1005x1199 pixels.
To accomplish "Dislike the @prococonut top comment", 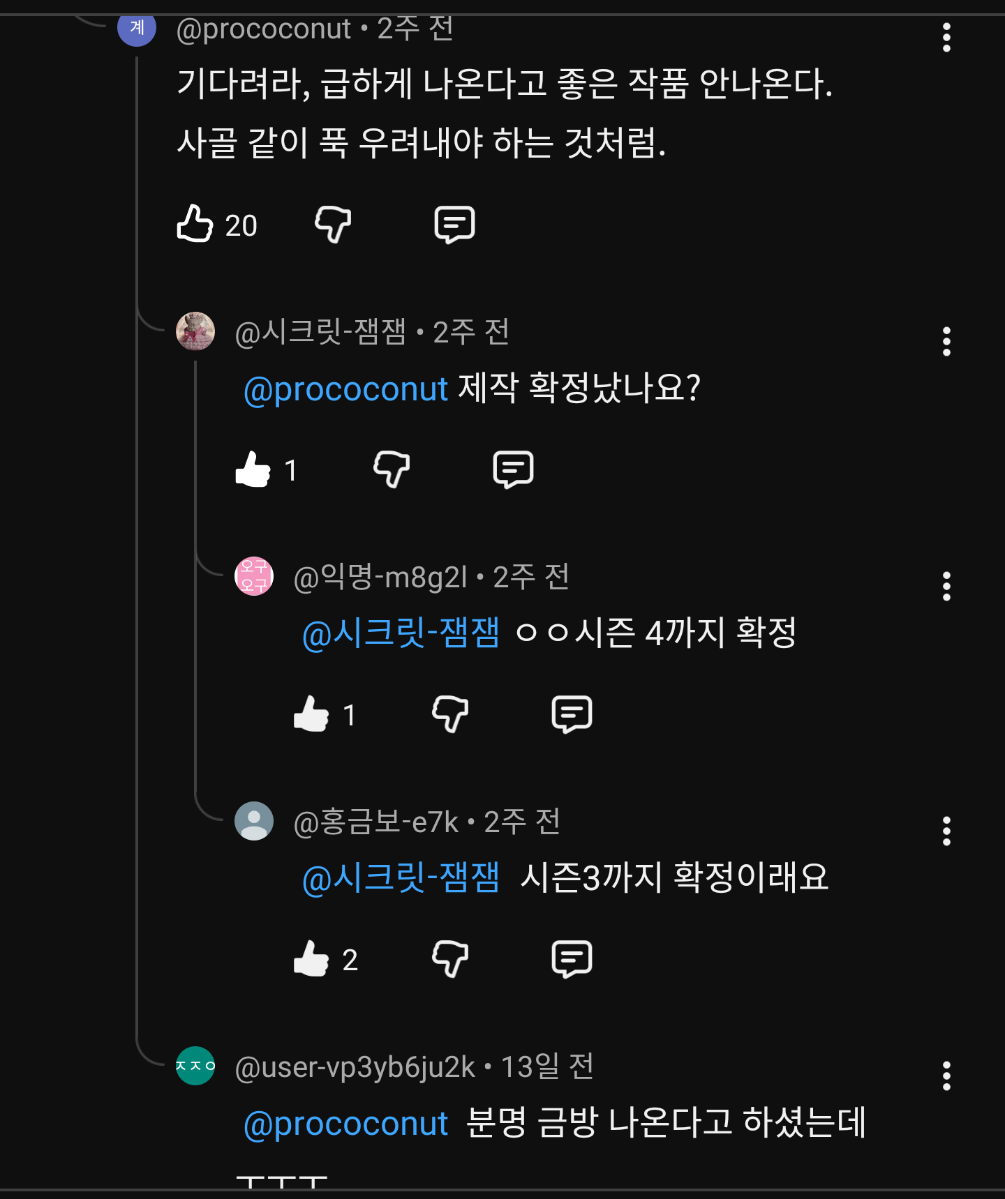I will coord(333,225).
